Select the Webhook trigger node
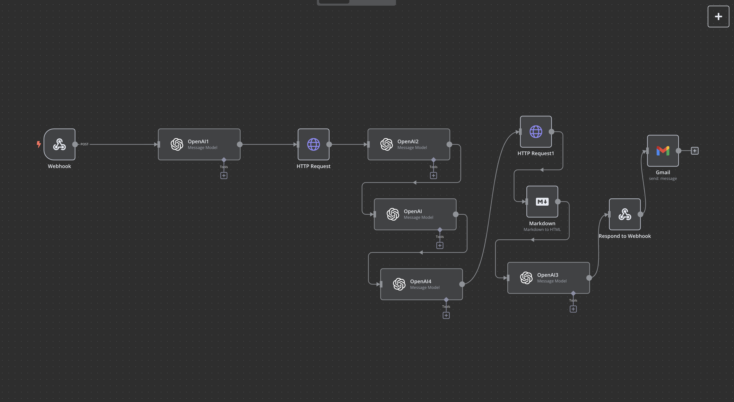This screenshot has width=734, height=402. tap(59, 144)
